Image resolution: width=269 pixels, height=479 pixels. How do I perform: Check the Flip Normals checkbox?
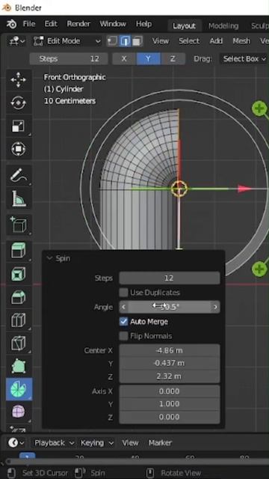click(123, 336)
